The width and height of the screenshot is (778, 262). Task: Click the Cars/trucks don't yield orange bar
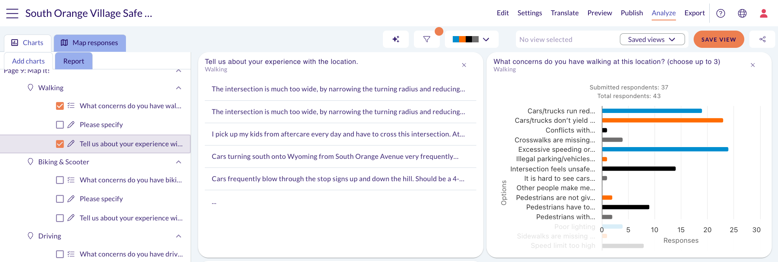pos(663,120)
